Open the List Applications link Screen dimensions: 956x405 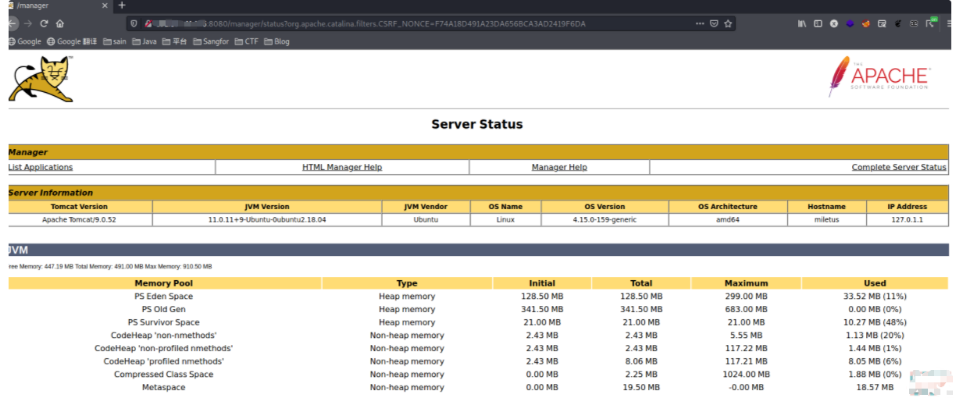[x=41, y=167]
